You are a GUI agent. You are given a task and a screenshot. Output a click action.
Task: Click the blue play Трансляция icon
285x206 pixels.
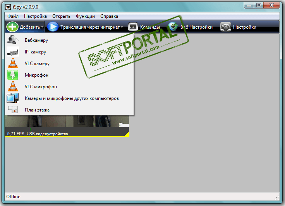[x=53, y=27]
